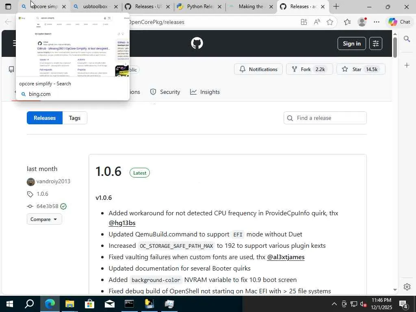Add this page to favorites star
The image size is (416, 312).
point(330,22)
